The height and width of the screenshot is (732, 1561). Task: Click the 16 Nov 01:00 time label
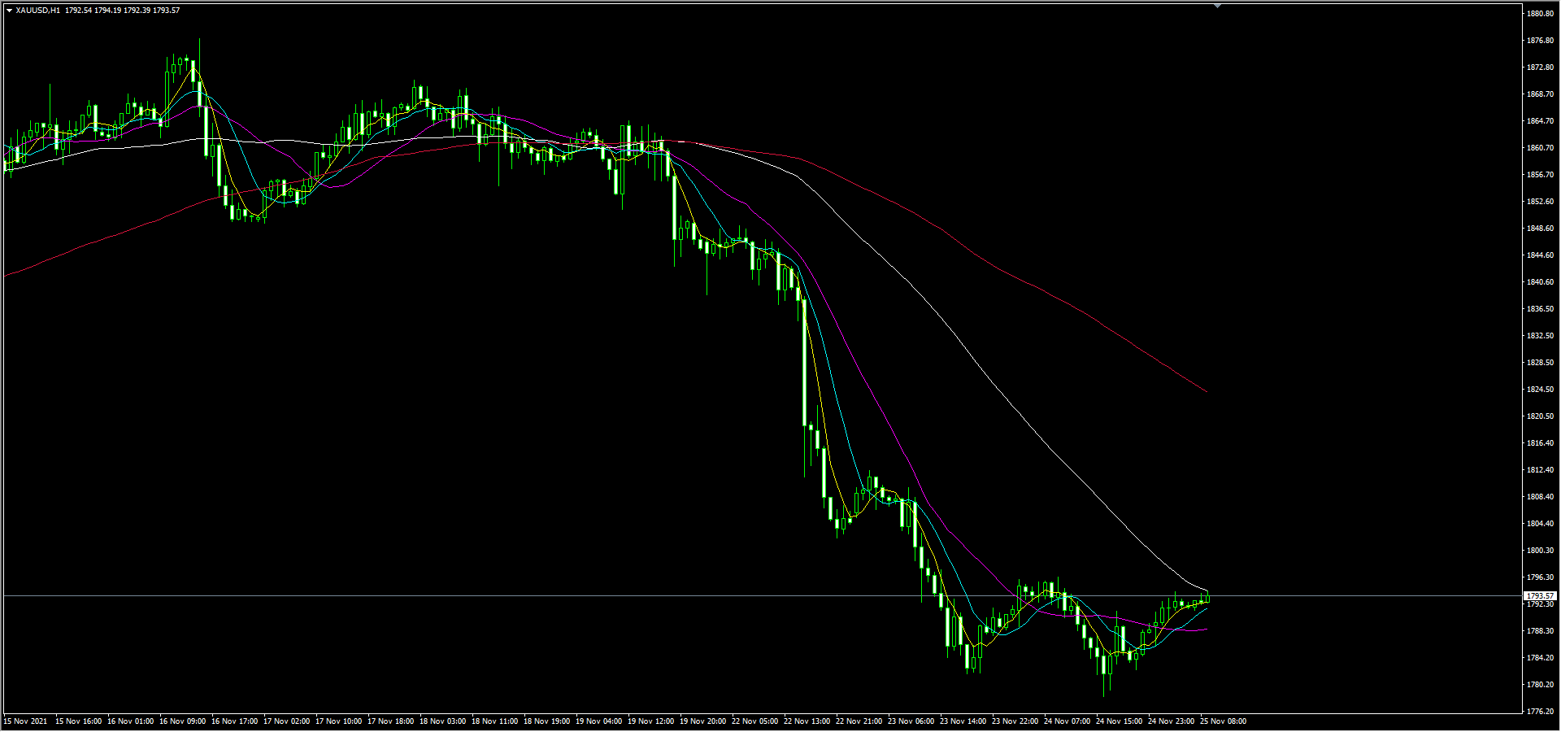tap(130, 721)
